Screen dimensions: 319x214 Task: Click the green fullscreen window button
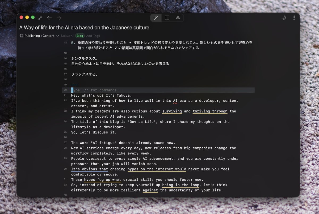pos(33,18)
